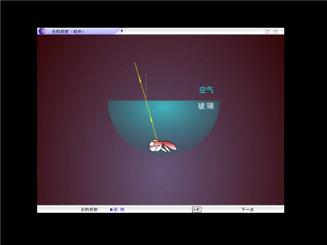Click the lower arrowhead on the light ray
The width and height of the screenshot is (327, 245).
pyautogui.click(x=151, y=120)
